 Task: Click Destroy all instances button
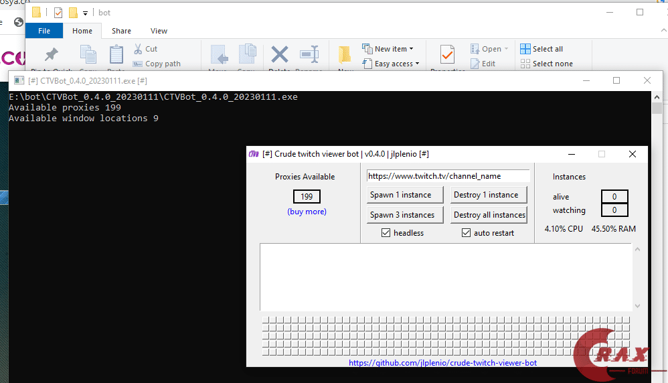(489, 215)
